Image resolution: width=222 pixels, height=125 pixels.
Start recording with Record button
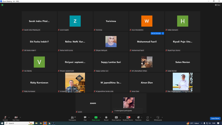point(106,118)
